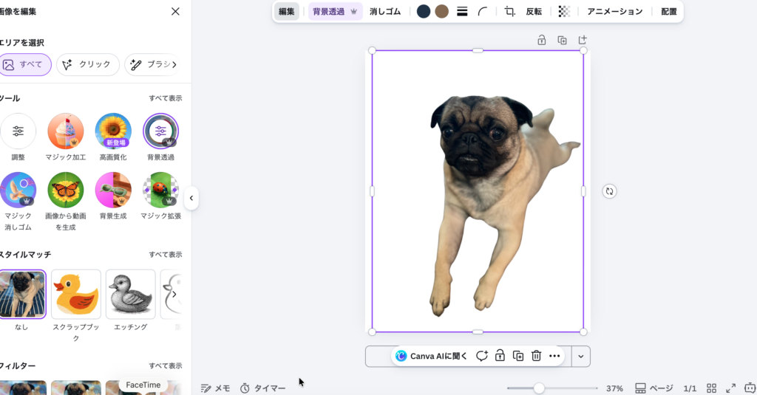Open the タイマー timer
757x395 pixels.
pyautogui.click(x=263, y=388)
